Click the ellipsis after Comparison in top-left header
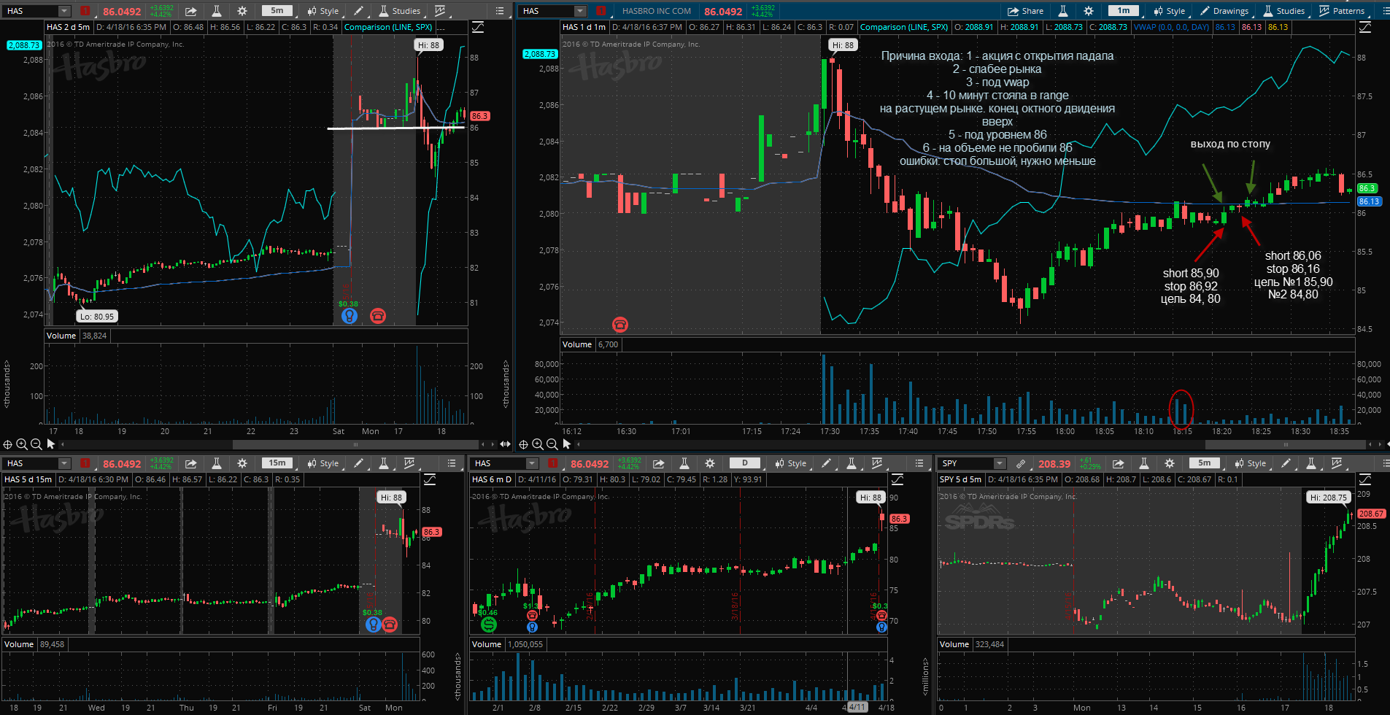The image size is (1390, 715). coord(441,27)
